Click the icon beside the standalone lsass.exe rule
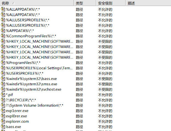Viewport: 171px width, 131px height. click(3, 127)
